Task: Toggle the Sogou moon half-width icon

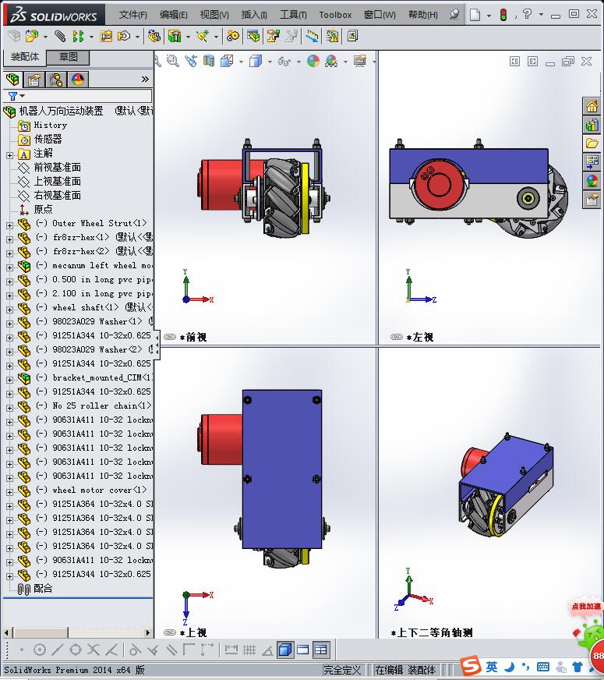Action: click(x=510, y=667)
